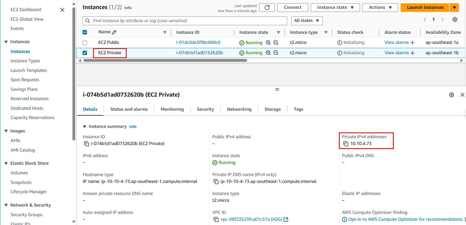This screenshot has height=225, width=466.
Task: Zoom in icon for EC2 Public state
Action: (x=268, y=43)
